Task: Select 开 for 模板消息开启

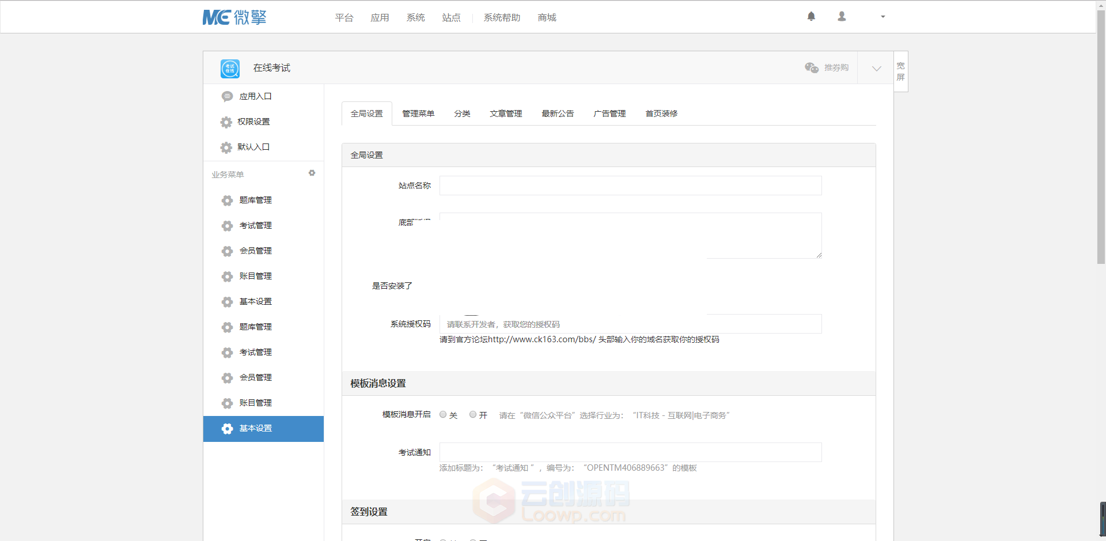Action: point(473,414)
